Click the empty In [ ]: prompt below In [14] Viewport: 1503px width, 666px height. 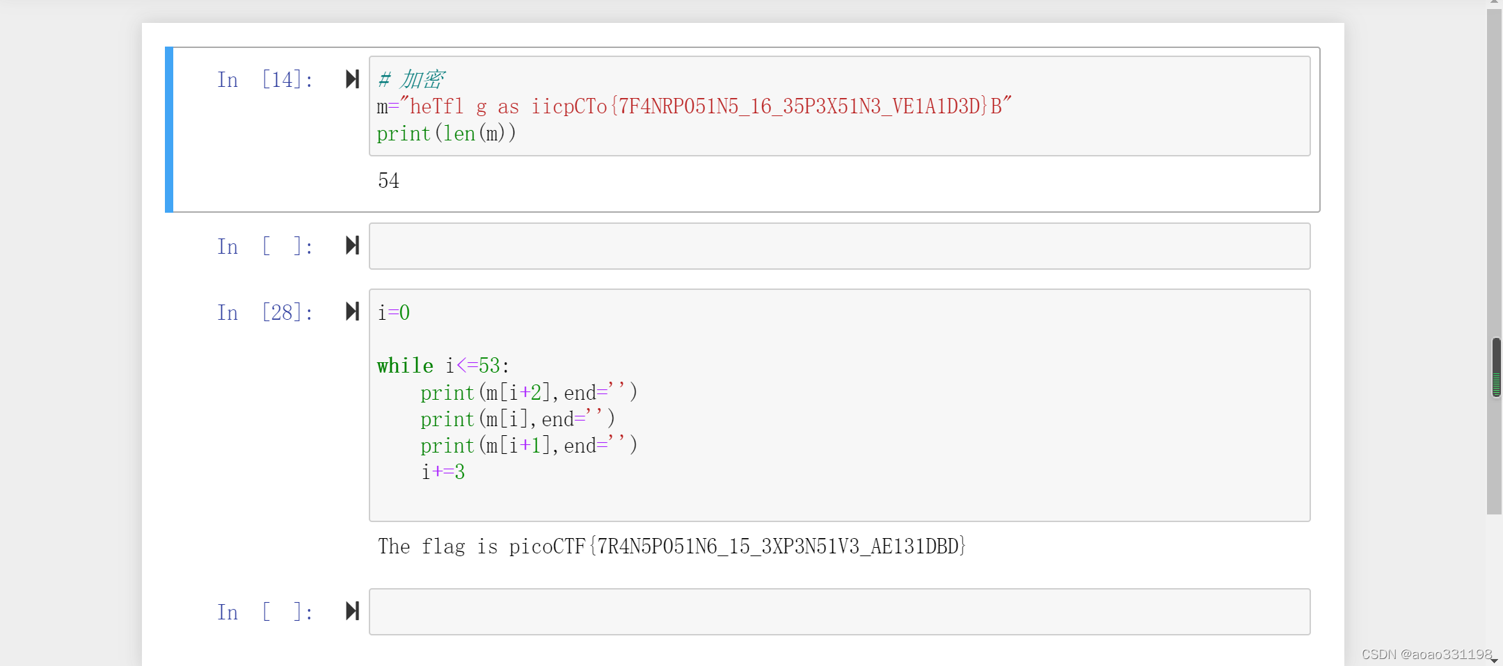tap(265, 247)
